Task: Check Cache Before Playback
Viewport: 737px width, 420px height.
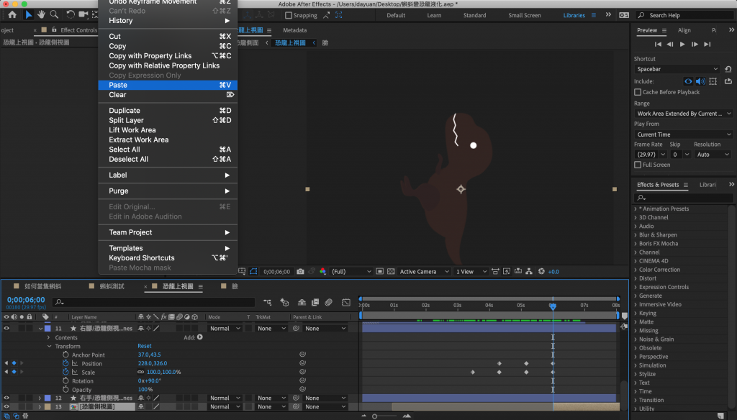Action: point(638,92)
